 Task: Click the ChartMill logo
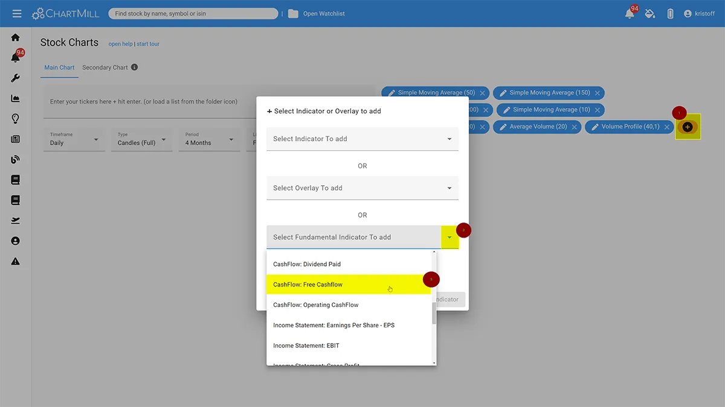pyautogui.click(x=65, y=13)
